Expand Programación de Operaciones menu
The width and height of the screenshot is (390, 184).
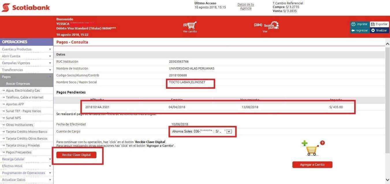coord(27,173)
